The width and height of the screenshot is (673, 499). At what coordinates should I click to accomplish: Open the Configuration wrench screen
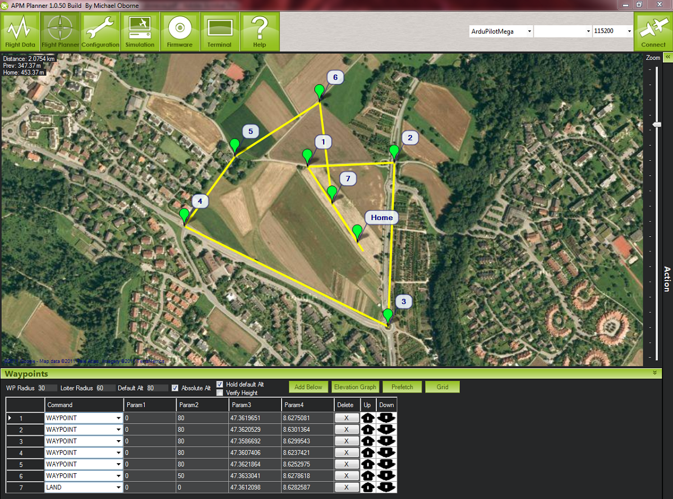(x=100, y=31)
